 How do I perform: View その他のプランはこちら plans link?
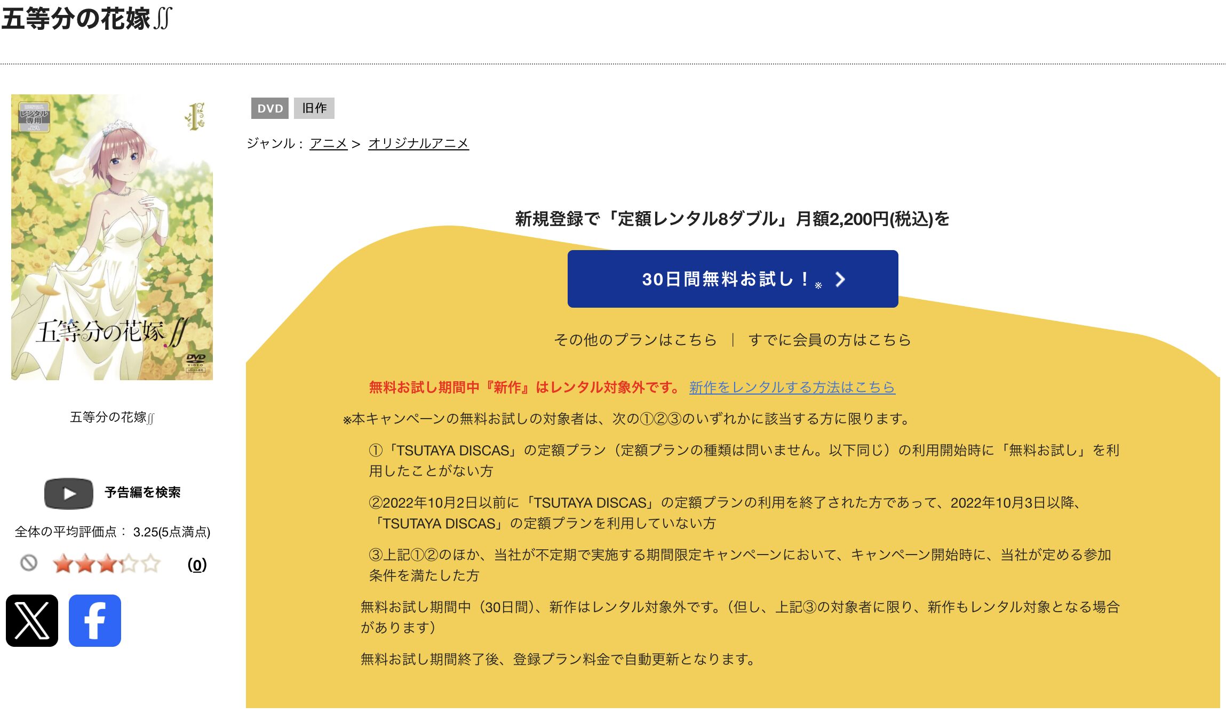tap(635, 340)
